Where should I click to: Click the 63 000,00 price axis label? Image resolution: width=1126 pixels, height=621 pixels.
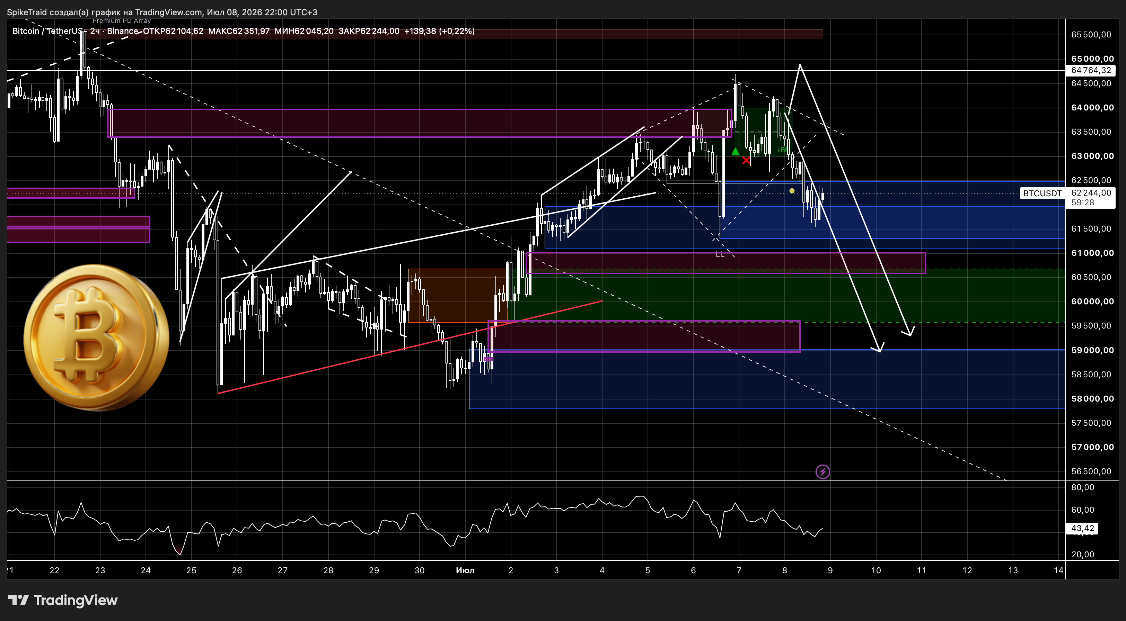[x=1092, y=156]
